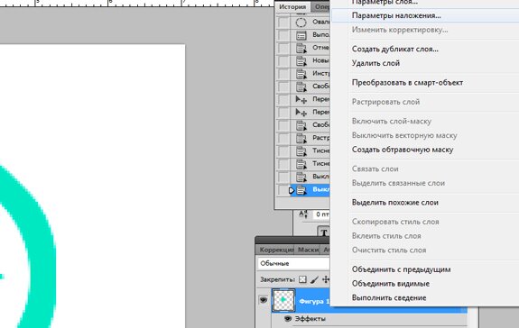Click the elliptical marquee icon of the Овал history step
The height and width of the screenshot is (328, 519).
pyautogui.click(x=301, y=23)
